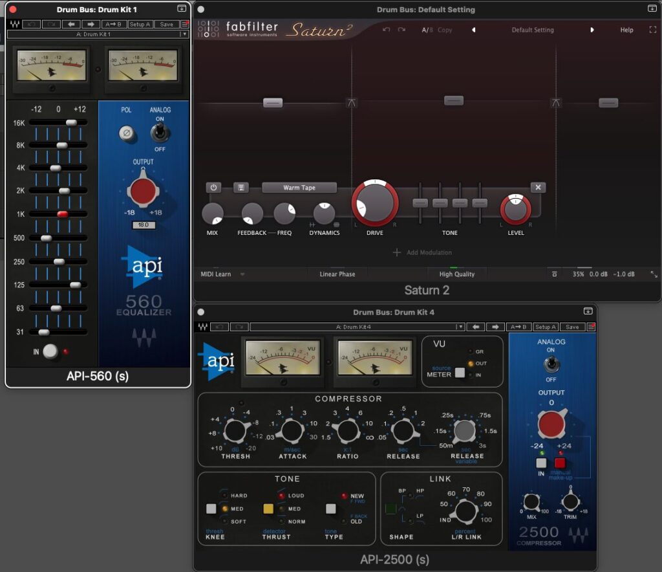Click the L/R LINK percent knob
The image size is (662, 572).
click(x=465, y=511)
